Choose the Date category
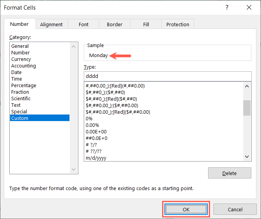 point(17,72)
